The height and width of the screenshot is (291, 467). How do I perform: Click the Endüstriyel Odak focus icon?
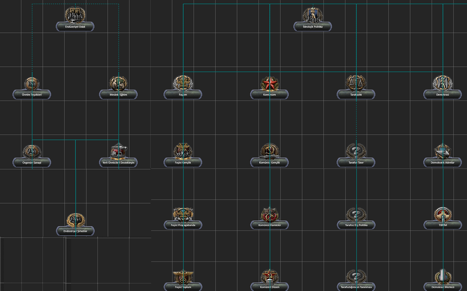point(75,15)
